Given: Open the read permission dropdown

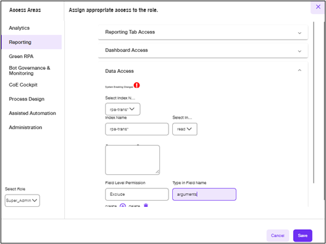Looking at the screenshot, I should click(185, 129).
